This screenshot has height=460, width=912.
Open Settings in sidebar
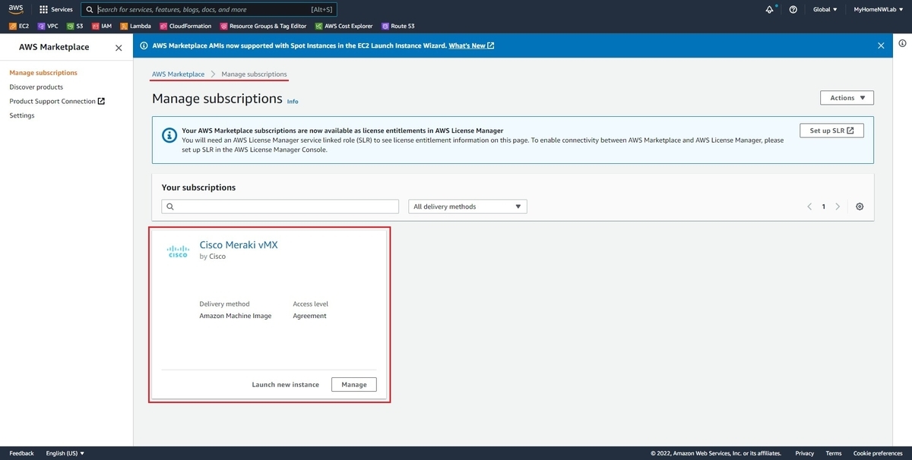[22, 115]
